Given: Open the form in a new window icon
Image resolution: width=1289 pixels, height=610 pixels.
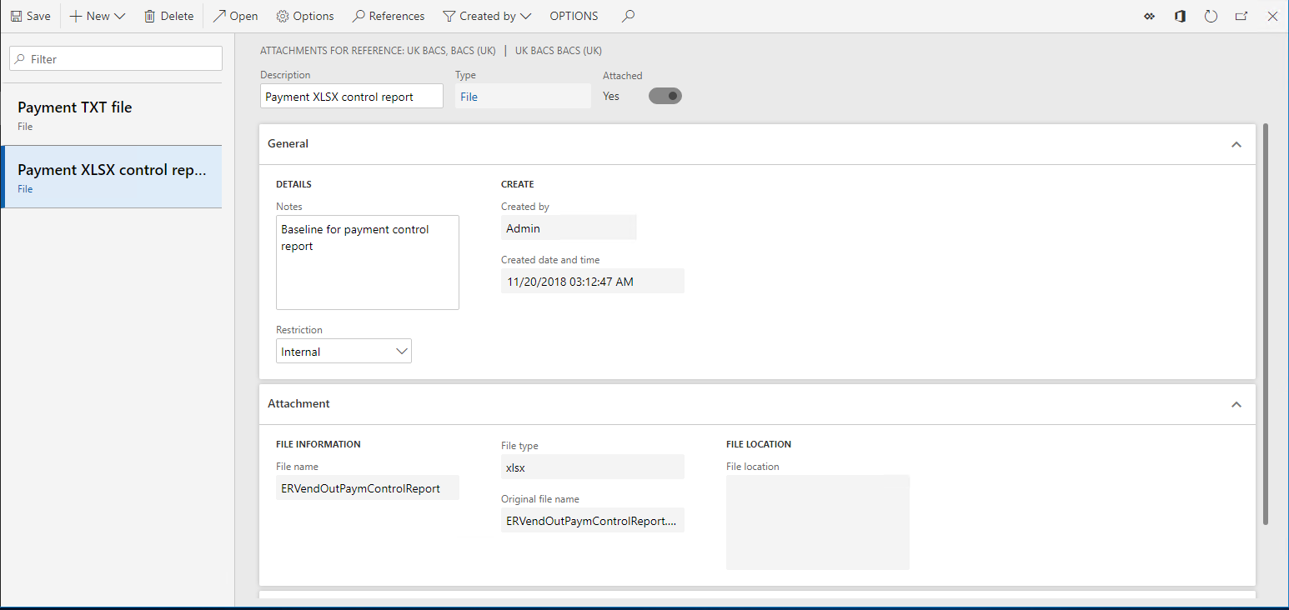Looking at the screenshot, I should [x=1241, y=15].
